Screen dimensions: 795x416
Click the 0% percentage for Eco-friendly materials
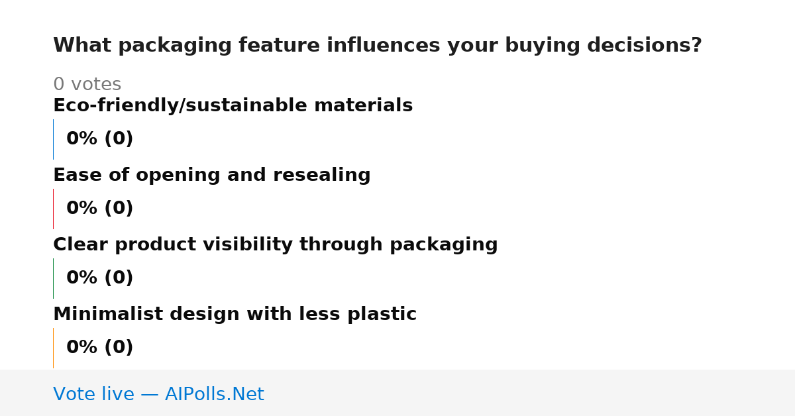[82, 139]
